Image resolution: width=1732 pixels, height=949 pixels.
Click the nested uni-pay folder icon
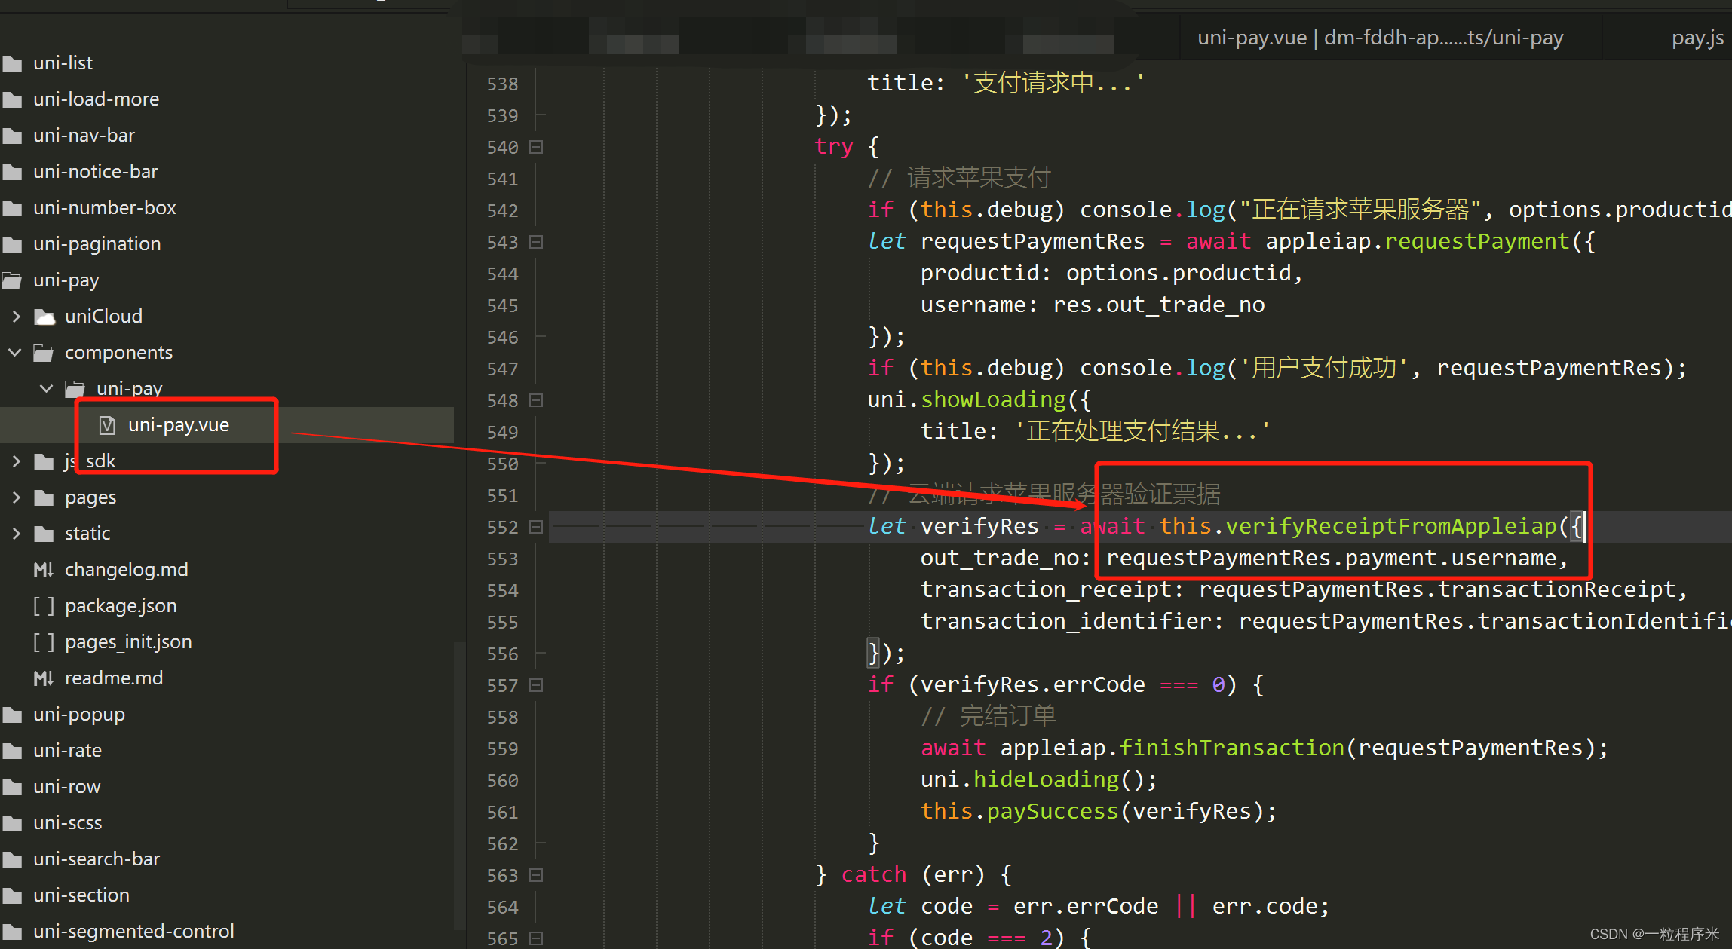[75, 389]
